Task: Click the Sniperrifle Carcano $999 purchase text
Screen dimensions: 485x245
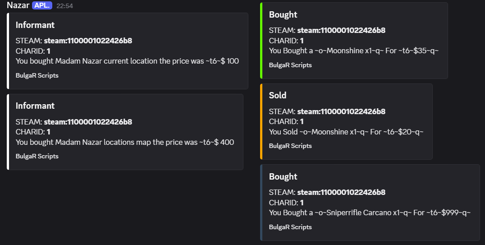Action: [x=370, y=213]
